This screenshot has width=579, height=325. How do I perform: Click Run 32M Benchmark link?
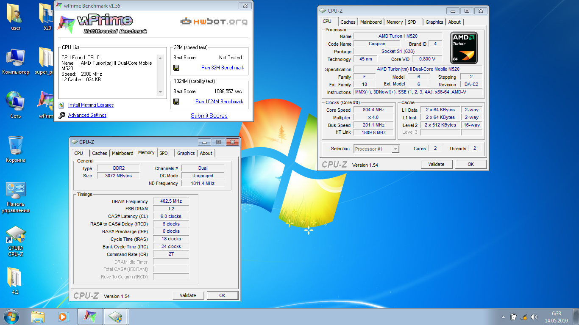pyautogui.click(x=223, y=68)
